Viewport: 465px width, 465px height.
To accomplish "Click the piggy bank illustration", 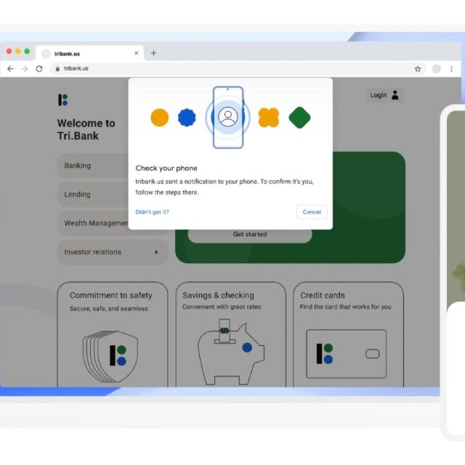I will click(231, 352).
